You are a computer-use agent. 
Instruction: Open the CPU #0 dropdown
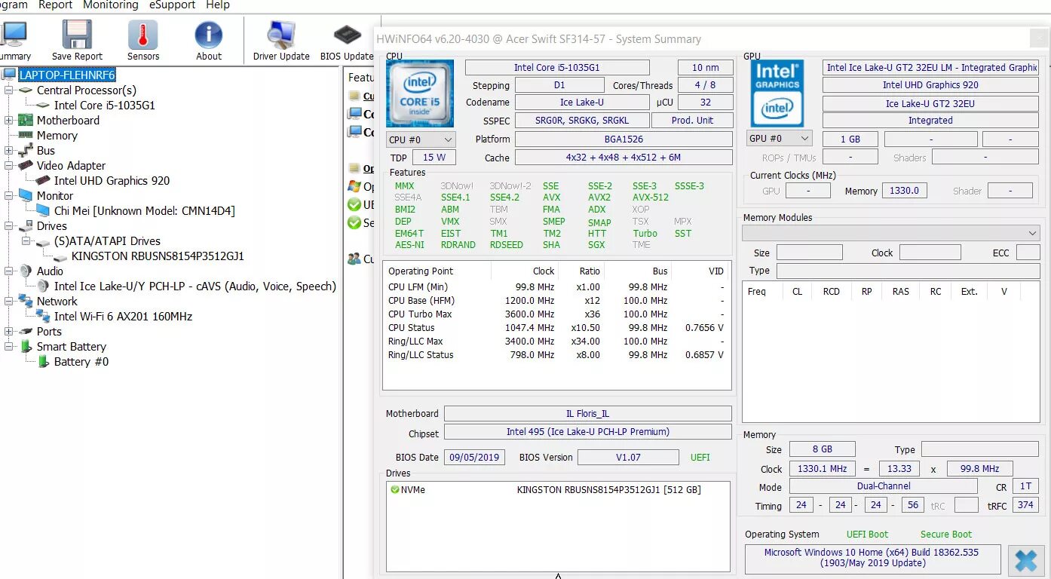[421, 139]
